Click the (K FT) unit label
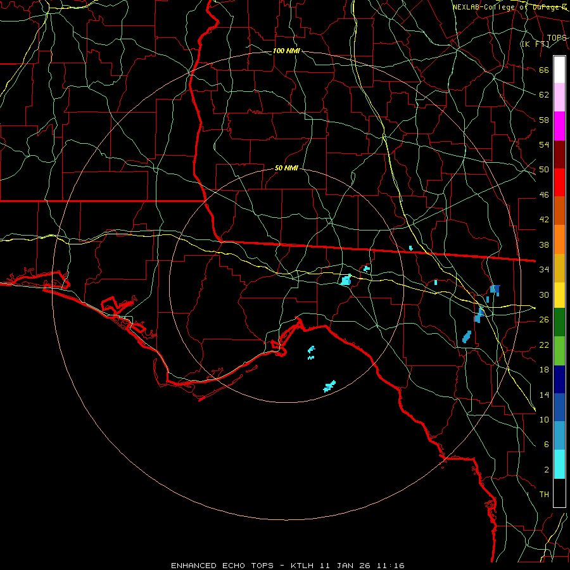 tap(535, 44)
